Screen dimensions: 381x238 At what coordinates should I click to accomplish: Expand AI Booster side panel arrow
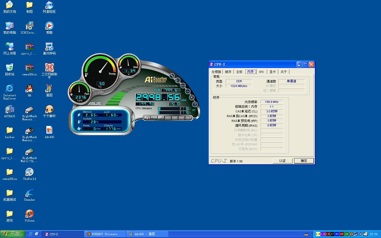click(133, 120)
